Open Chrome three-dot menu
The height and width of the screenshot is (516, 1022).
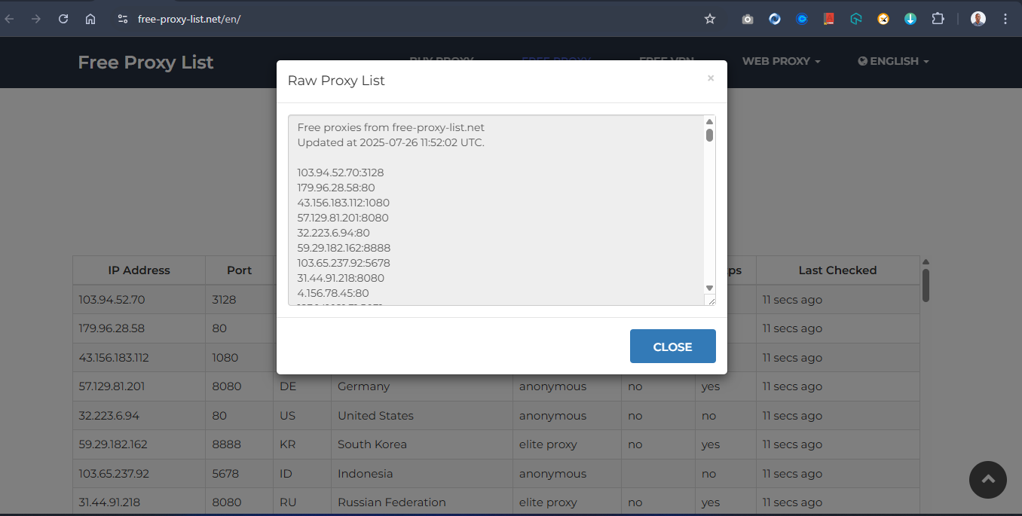(1005, 19)
